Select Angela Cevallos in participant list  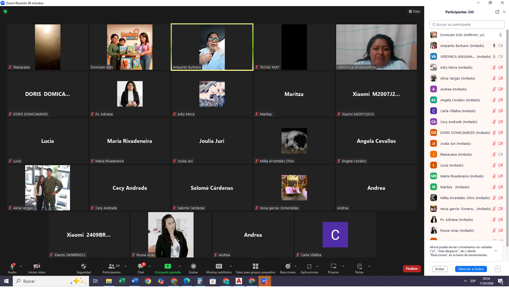pos(466,100)
